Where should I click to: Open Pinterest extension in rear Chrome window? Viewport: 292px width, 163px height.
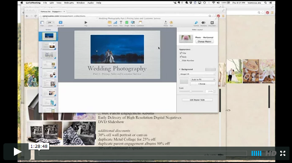pos(268,13)
